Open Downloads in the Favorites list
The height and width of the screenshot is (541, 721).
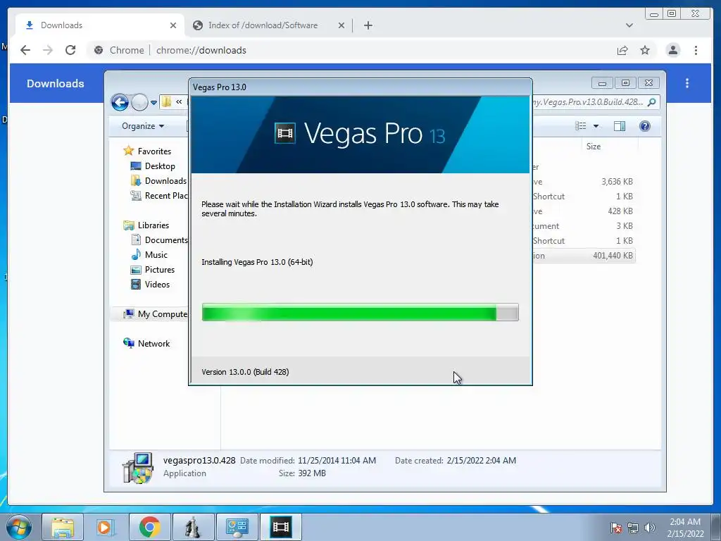(165, 181)
